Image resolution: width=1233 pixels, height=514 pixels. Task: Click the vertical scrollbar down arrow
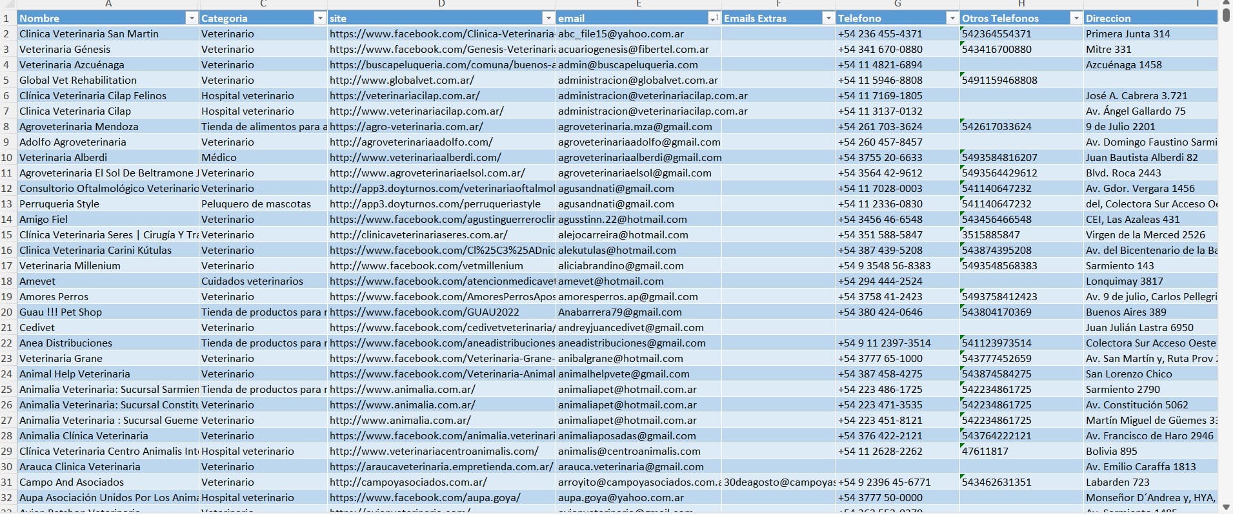pos(1226,508)
